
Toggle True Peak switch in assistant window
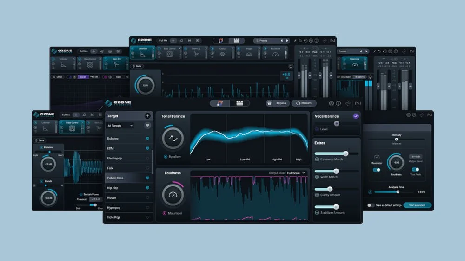(415, 170)
